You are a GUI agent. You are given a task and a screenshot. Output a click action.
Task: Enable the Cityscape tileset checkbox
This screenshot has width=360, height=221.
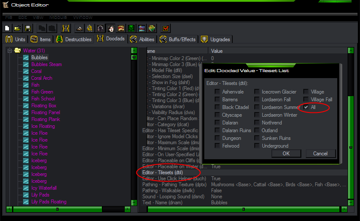pyautogui.click(x=217, y=115)
